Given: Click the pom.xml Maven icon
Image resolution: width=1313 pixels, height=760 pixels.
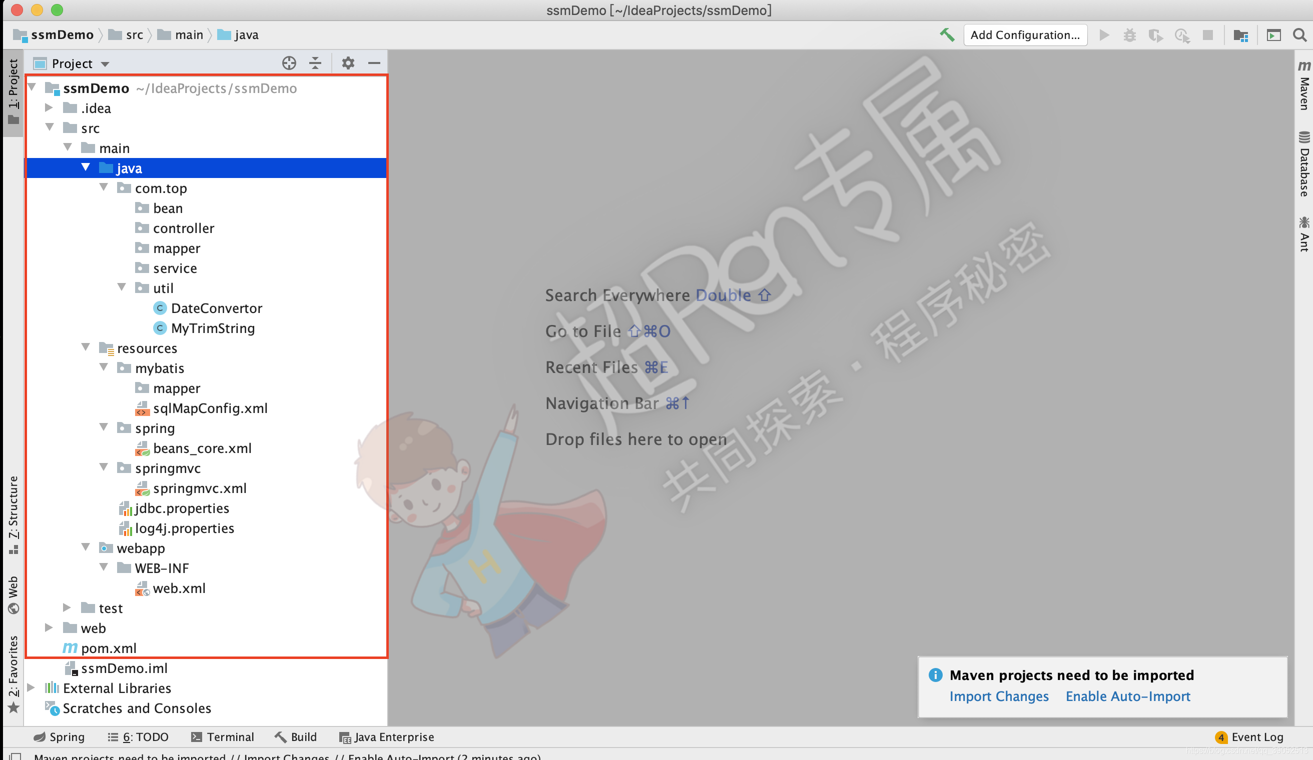Looking at the screenshot, I should tap(70, 647).
